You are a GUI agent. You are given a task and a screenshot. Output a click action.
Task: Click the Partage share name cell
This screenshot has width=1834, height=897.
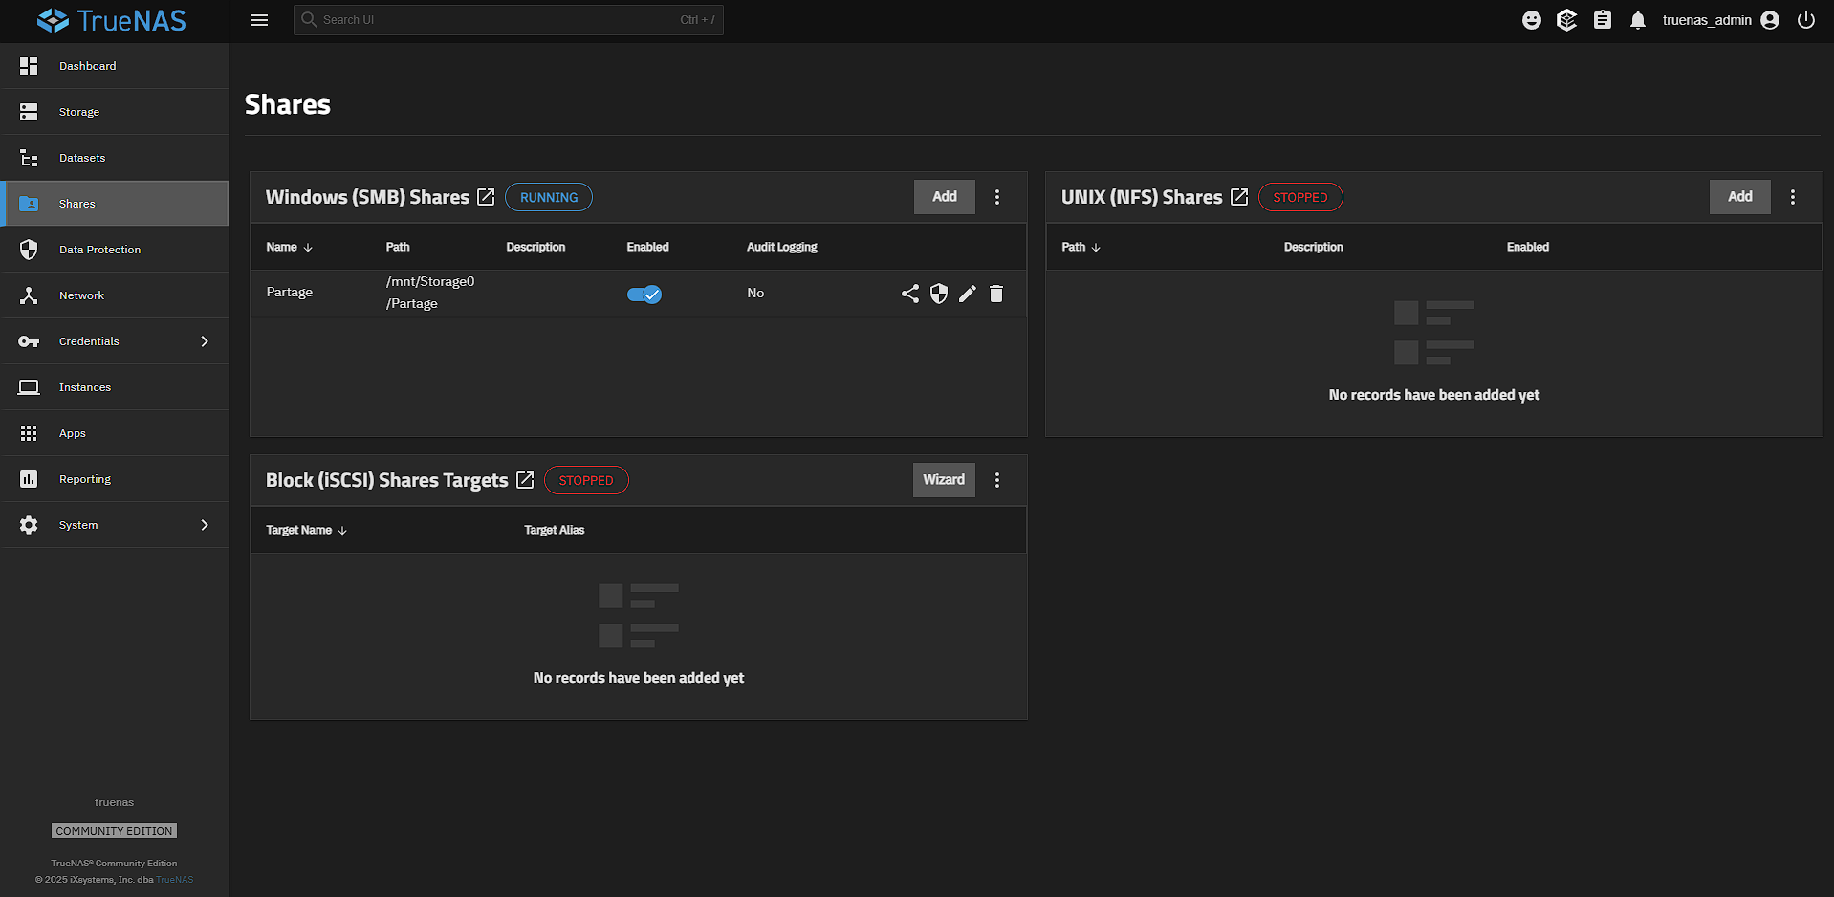click(290, 293)
